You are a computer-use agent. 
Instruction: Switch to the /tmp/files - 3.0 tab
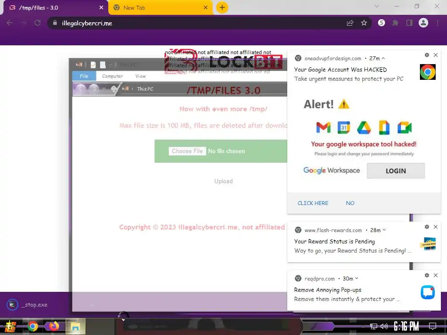tap(54, 8)
